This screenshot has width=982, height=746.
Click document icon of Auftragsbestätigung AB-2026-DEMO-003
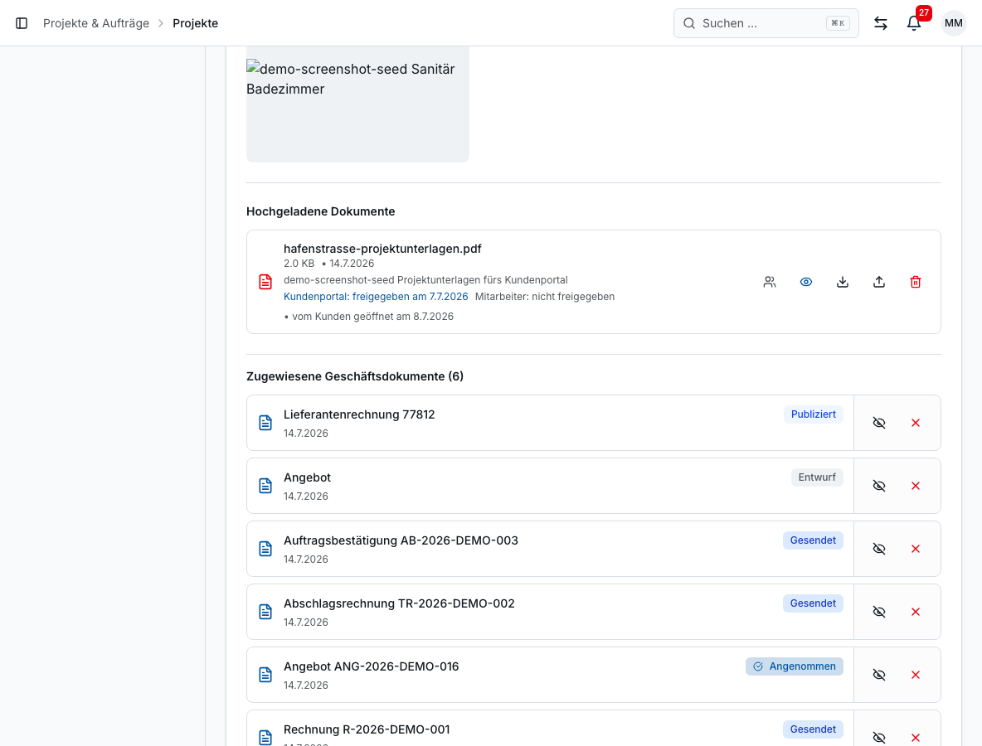[265, 549]
